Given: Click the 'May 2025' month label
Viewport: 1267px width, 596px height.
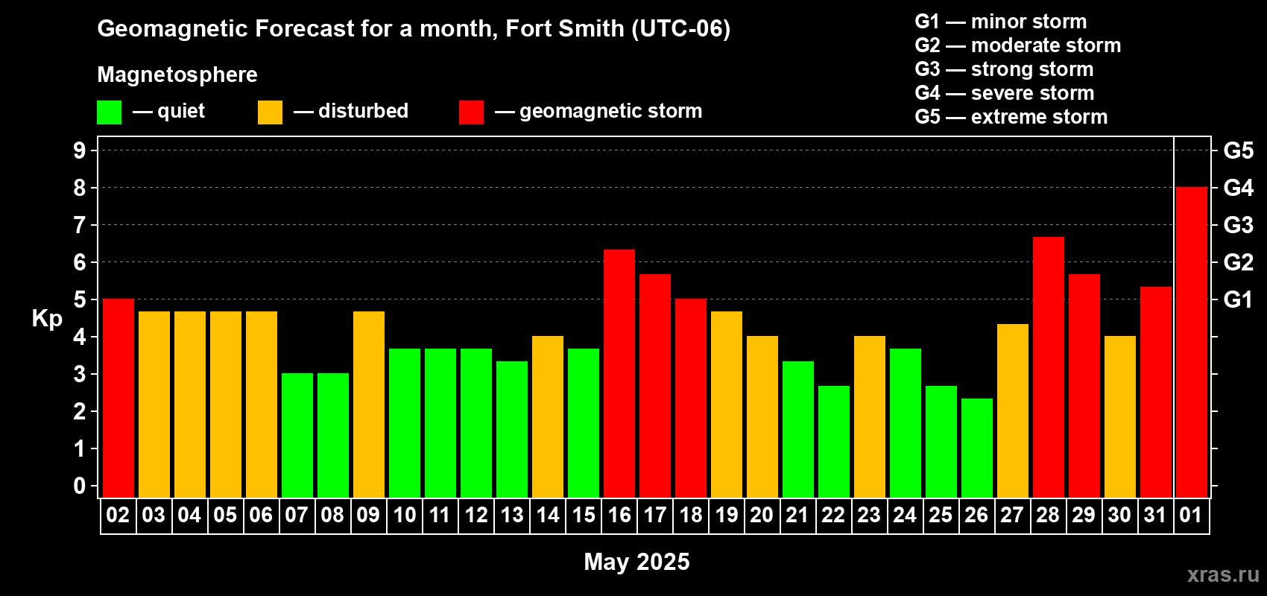Looking at the screenshot, I should click(x=636, y=562).
